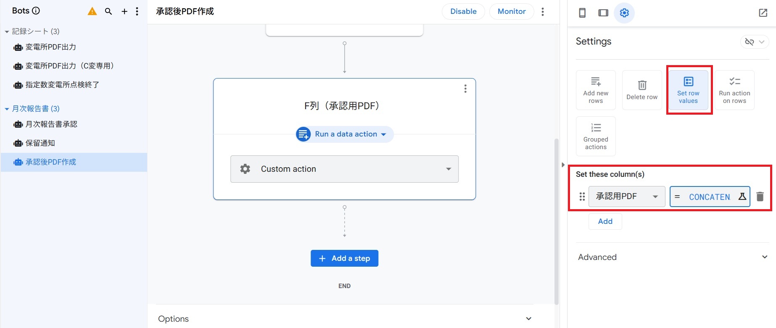The width and height of the screenshot is (776, 328).
Task: Click the search icon in Bots panel
Action: [108, 11]
